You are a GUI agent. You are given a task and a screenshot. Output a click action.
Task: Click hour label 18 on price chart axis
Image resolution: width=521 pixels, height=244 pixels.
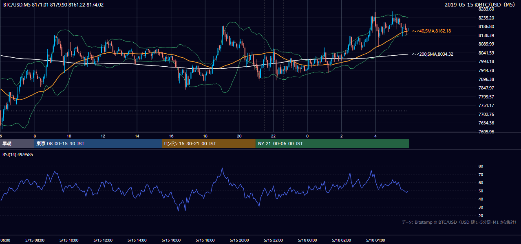205,136
